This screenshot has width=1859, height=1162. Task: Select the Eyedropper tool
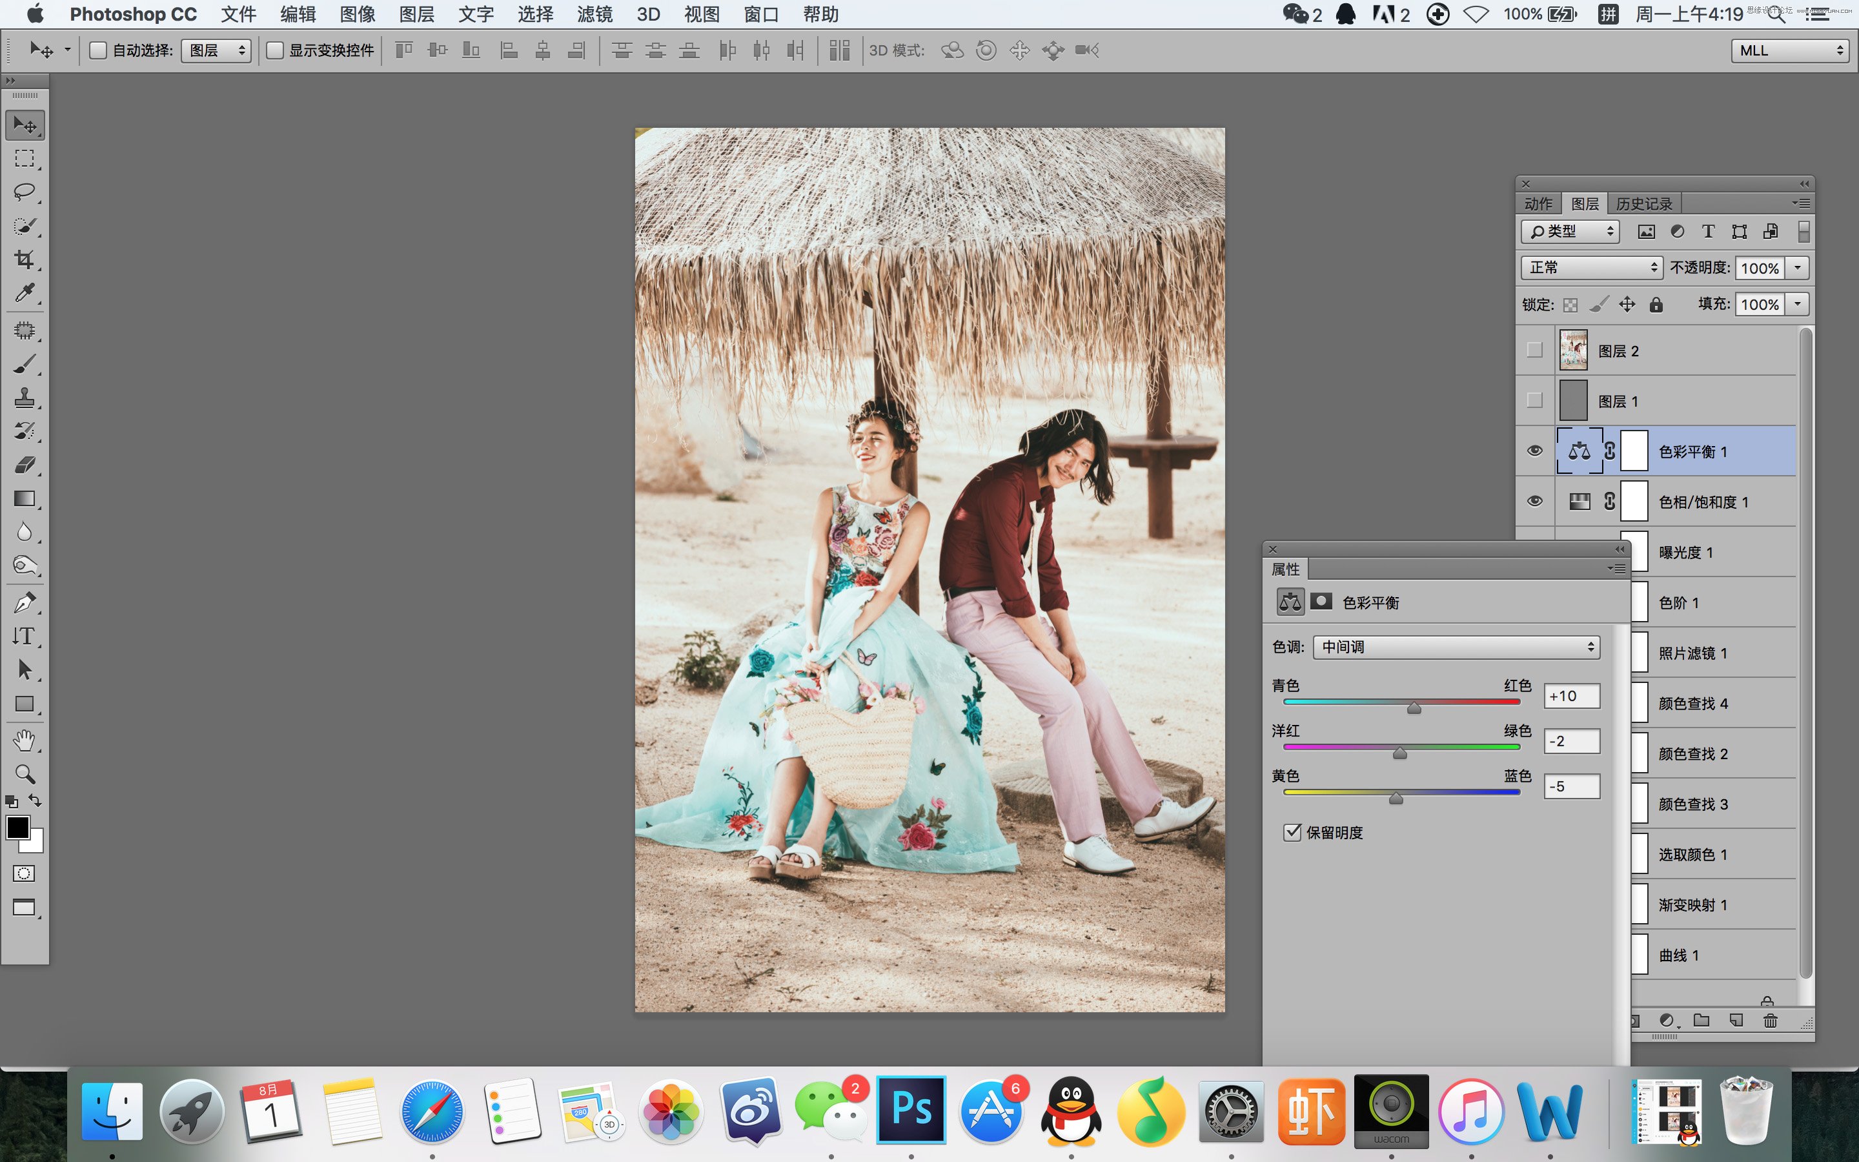(x=25, y=294)
